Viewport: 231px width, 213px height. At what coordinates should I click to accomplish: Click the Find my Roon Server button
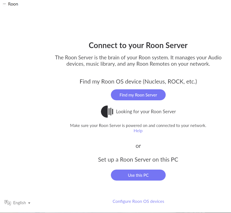coord(138,95)
